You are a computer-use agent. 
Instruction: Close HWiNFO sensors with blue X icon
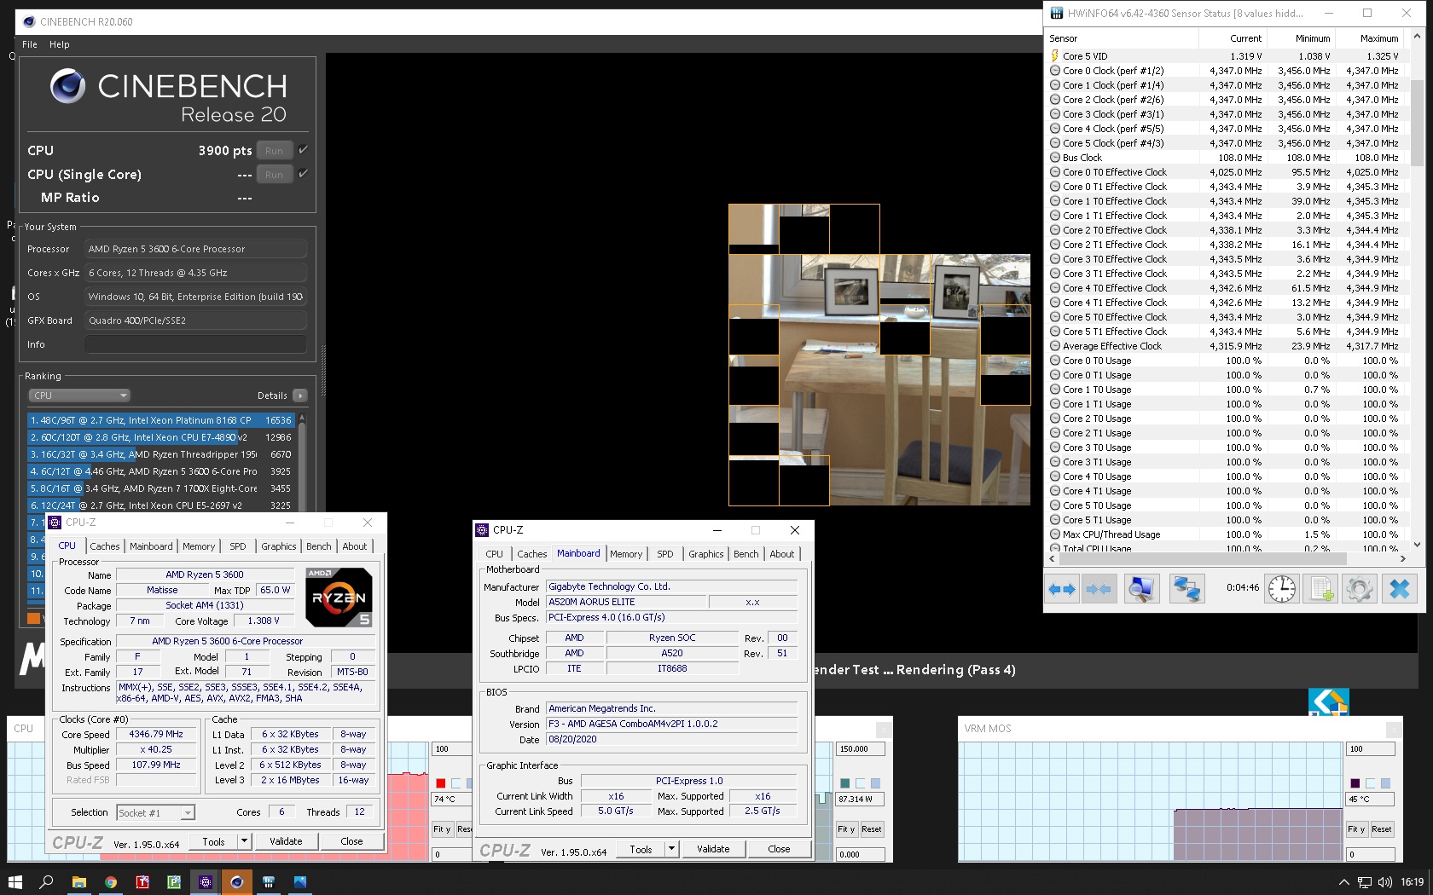[x=1400, y=589]
